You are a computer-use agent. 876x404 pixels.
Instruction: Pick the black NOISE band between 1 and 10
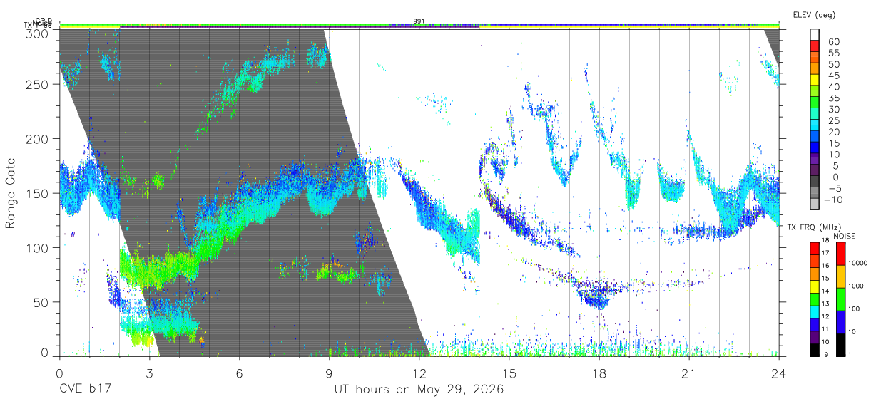(x=840, y=344)
